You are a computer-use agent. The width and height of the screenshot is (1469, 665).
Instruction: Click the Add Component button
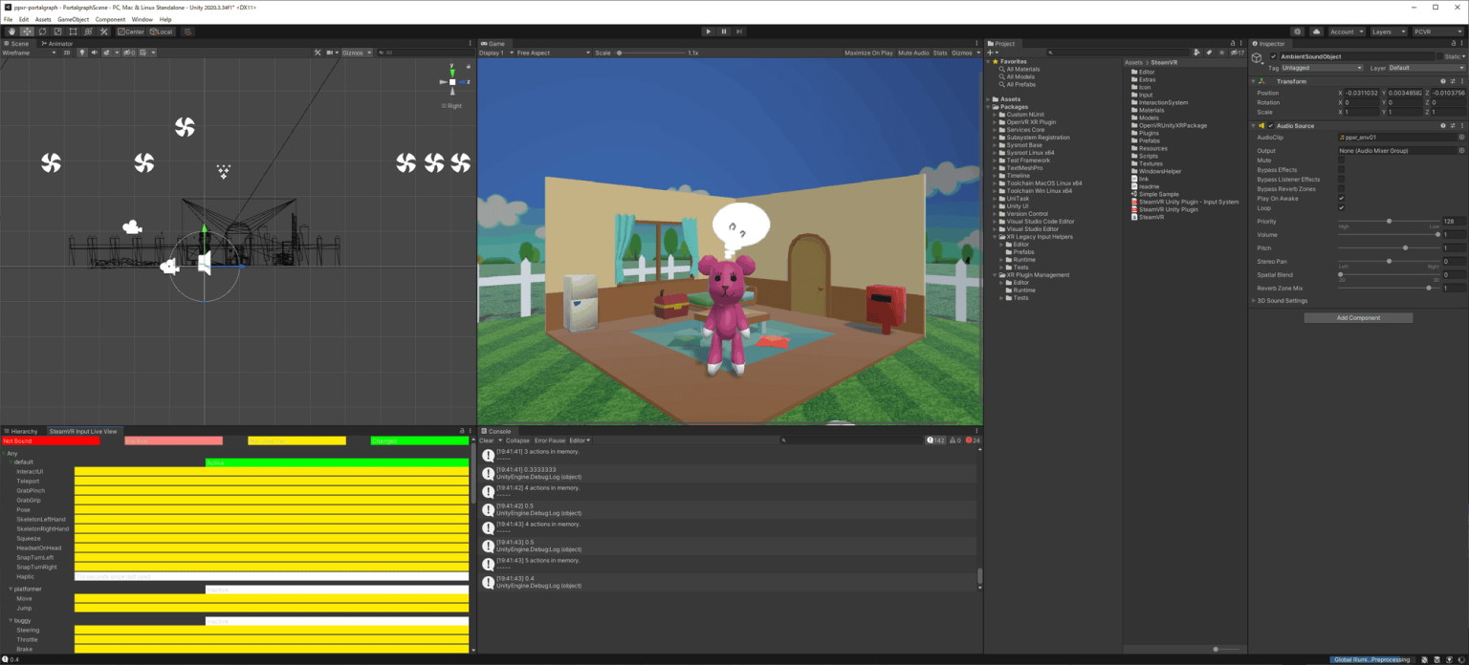point(1358,317)
